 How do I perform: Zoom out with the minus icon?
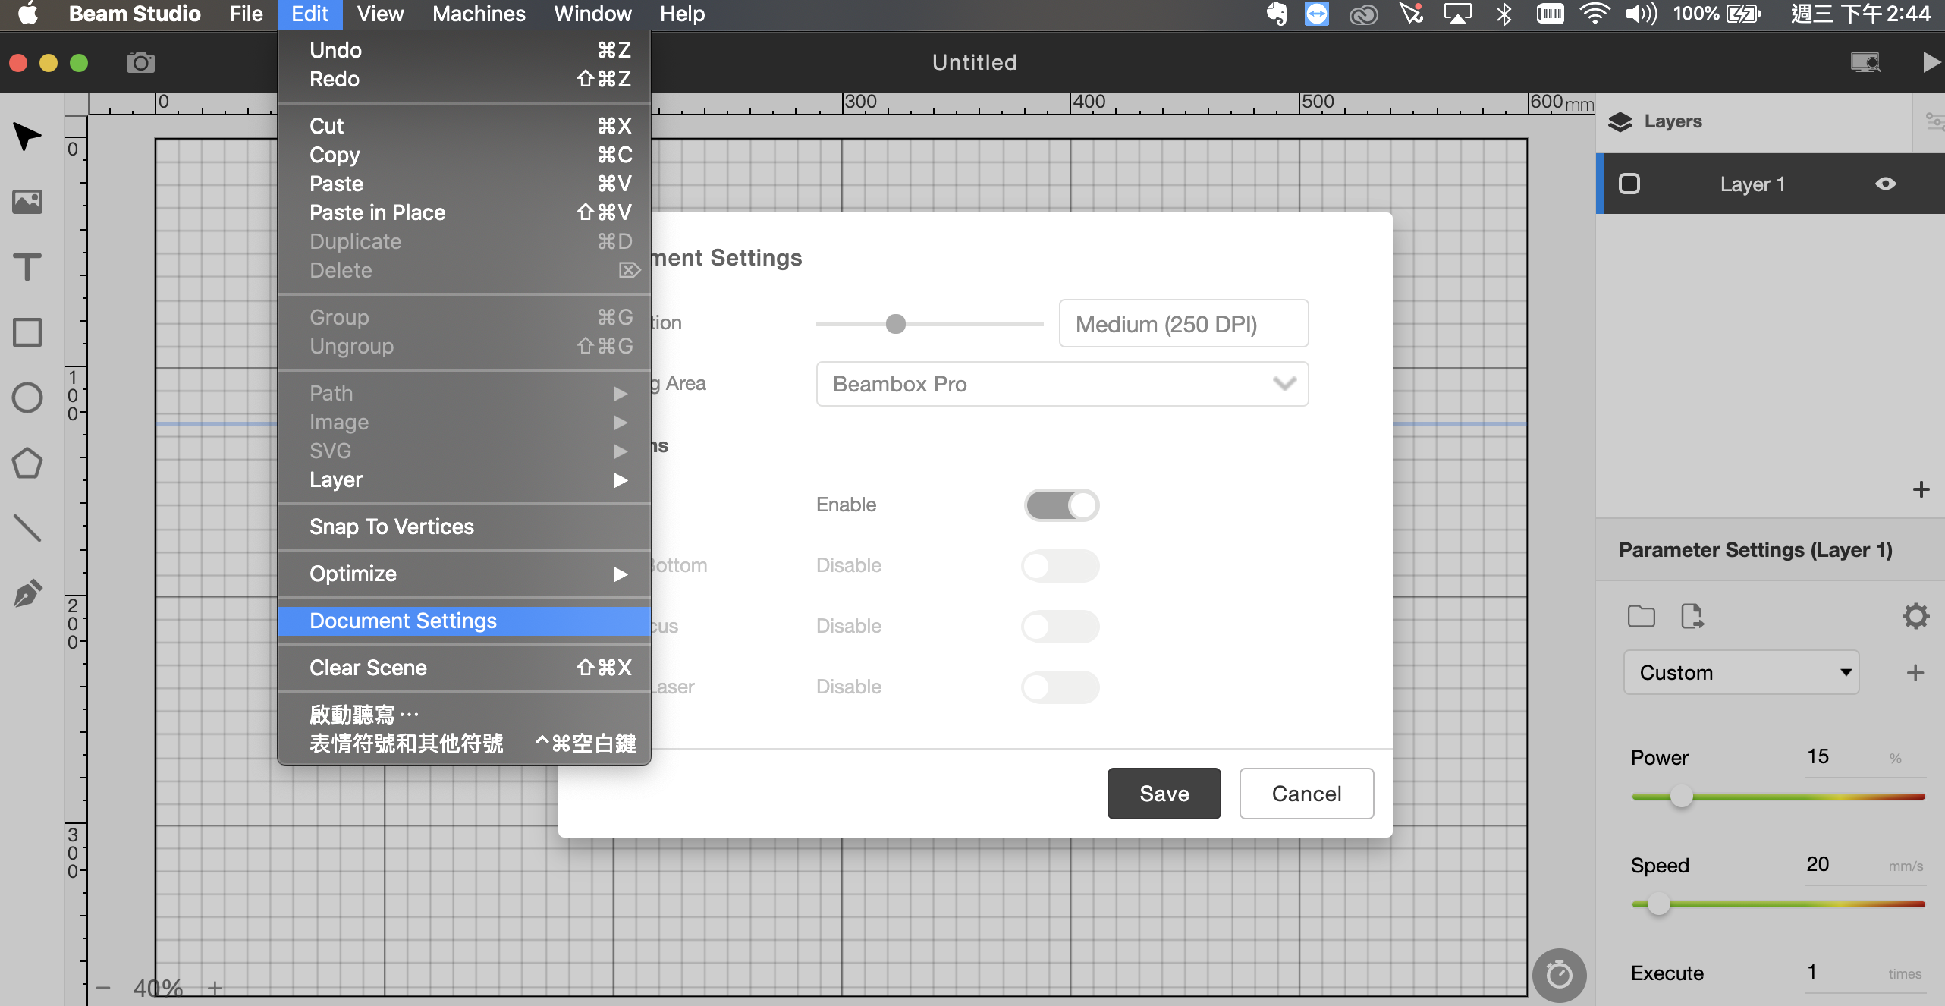click(103, 988)
